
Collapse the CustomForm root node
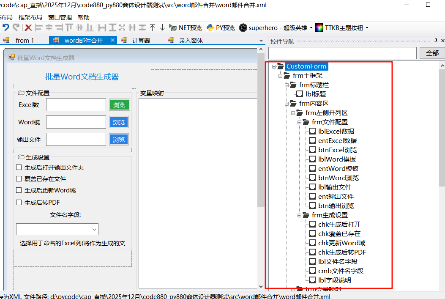[273, 66]
